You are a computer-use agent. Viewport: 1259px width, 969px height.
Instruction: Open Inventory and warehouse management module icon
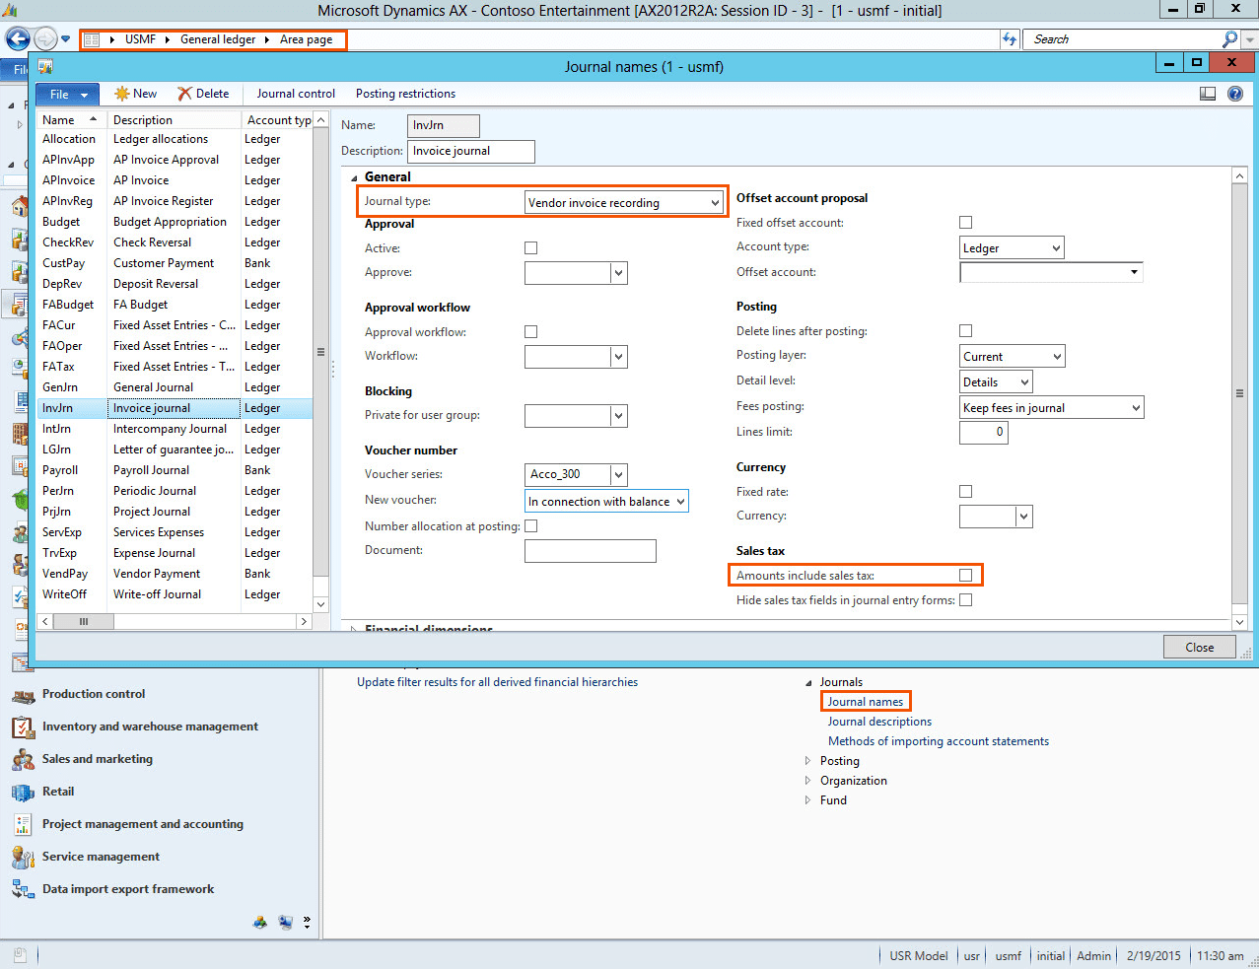[23, 727]
